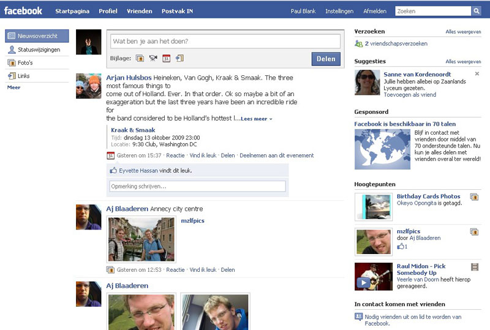The image size is (490, 330).
Task: Select Statuswijzigingen in the left sidebar
Action: coord(37,50)
